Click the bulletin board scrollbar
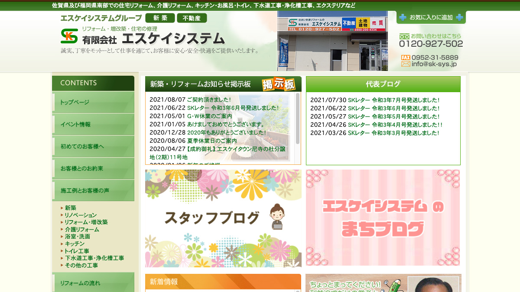This screenshot has width=520, height=292. coord(298,119)
